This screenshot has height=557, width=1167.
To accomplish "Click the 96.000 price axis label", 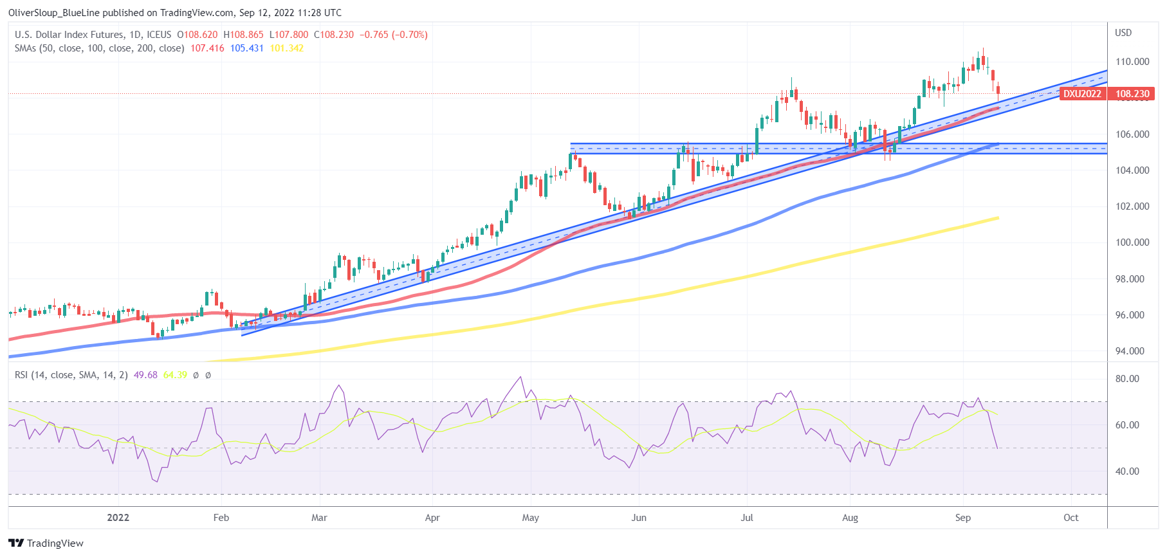I will pyautogui.click(x=1130, y=315).
